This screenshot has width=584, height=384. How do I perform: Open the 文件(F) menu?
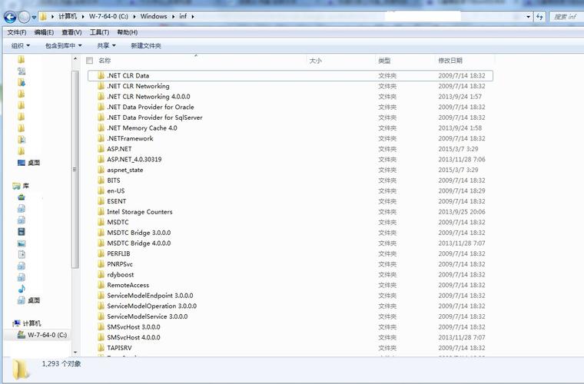tap(17, 32)
